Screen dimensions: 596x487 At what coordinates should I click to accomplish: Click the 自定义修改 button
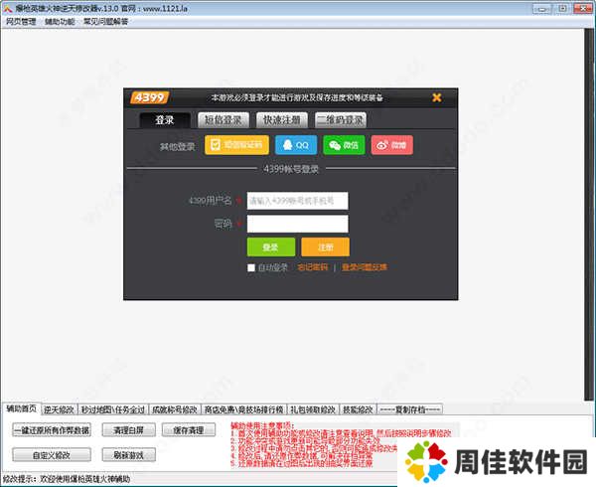tap(52, 454)
